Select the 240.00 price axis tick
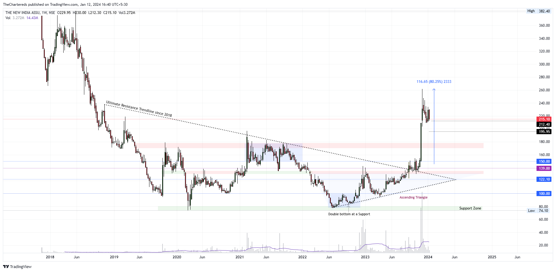Screen dimensions: 556x272 pyautogui.click(x=544, y=103)
